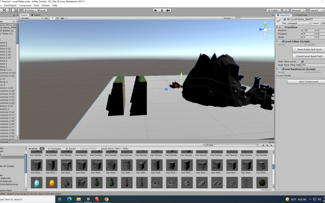Toggle scene audio speaker icon
325x203 pixels.
point(57,18)
